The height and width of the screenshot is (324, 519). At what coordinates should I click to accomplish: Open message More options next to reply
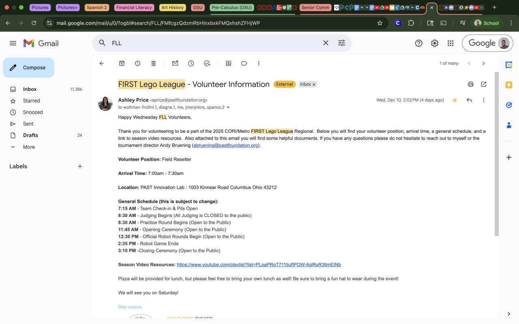(x=483, y=100)
